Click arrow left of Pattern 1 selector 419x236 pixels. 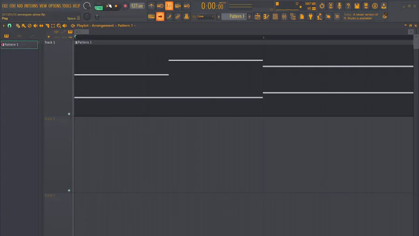tap(219, 17)
